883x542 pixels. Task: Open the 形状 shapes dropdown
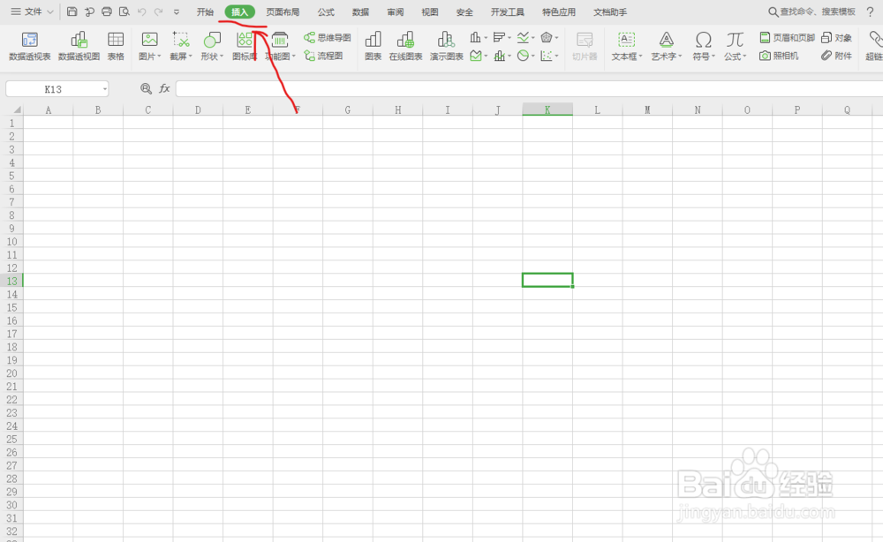point(212,46)
